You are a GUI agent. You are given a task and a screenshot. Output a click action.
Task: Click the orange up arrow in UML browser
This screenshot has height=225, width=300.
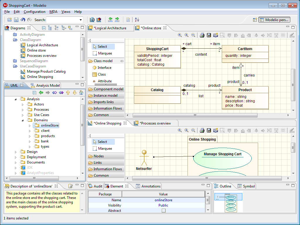click(x=68, y=93)
